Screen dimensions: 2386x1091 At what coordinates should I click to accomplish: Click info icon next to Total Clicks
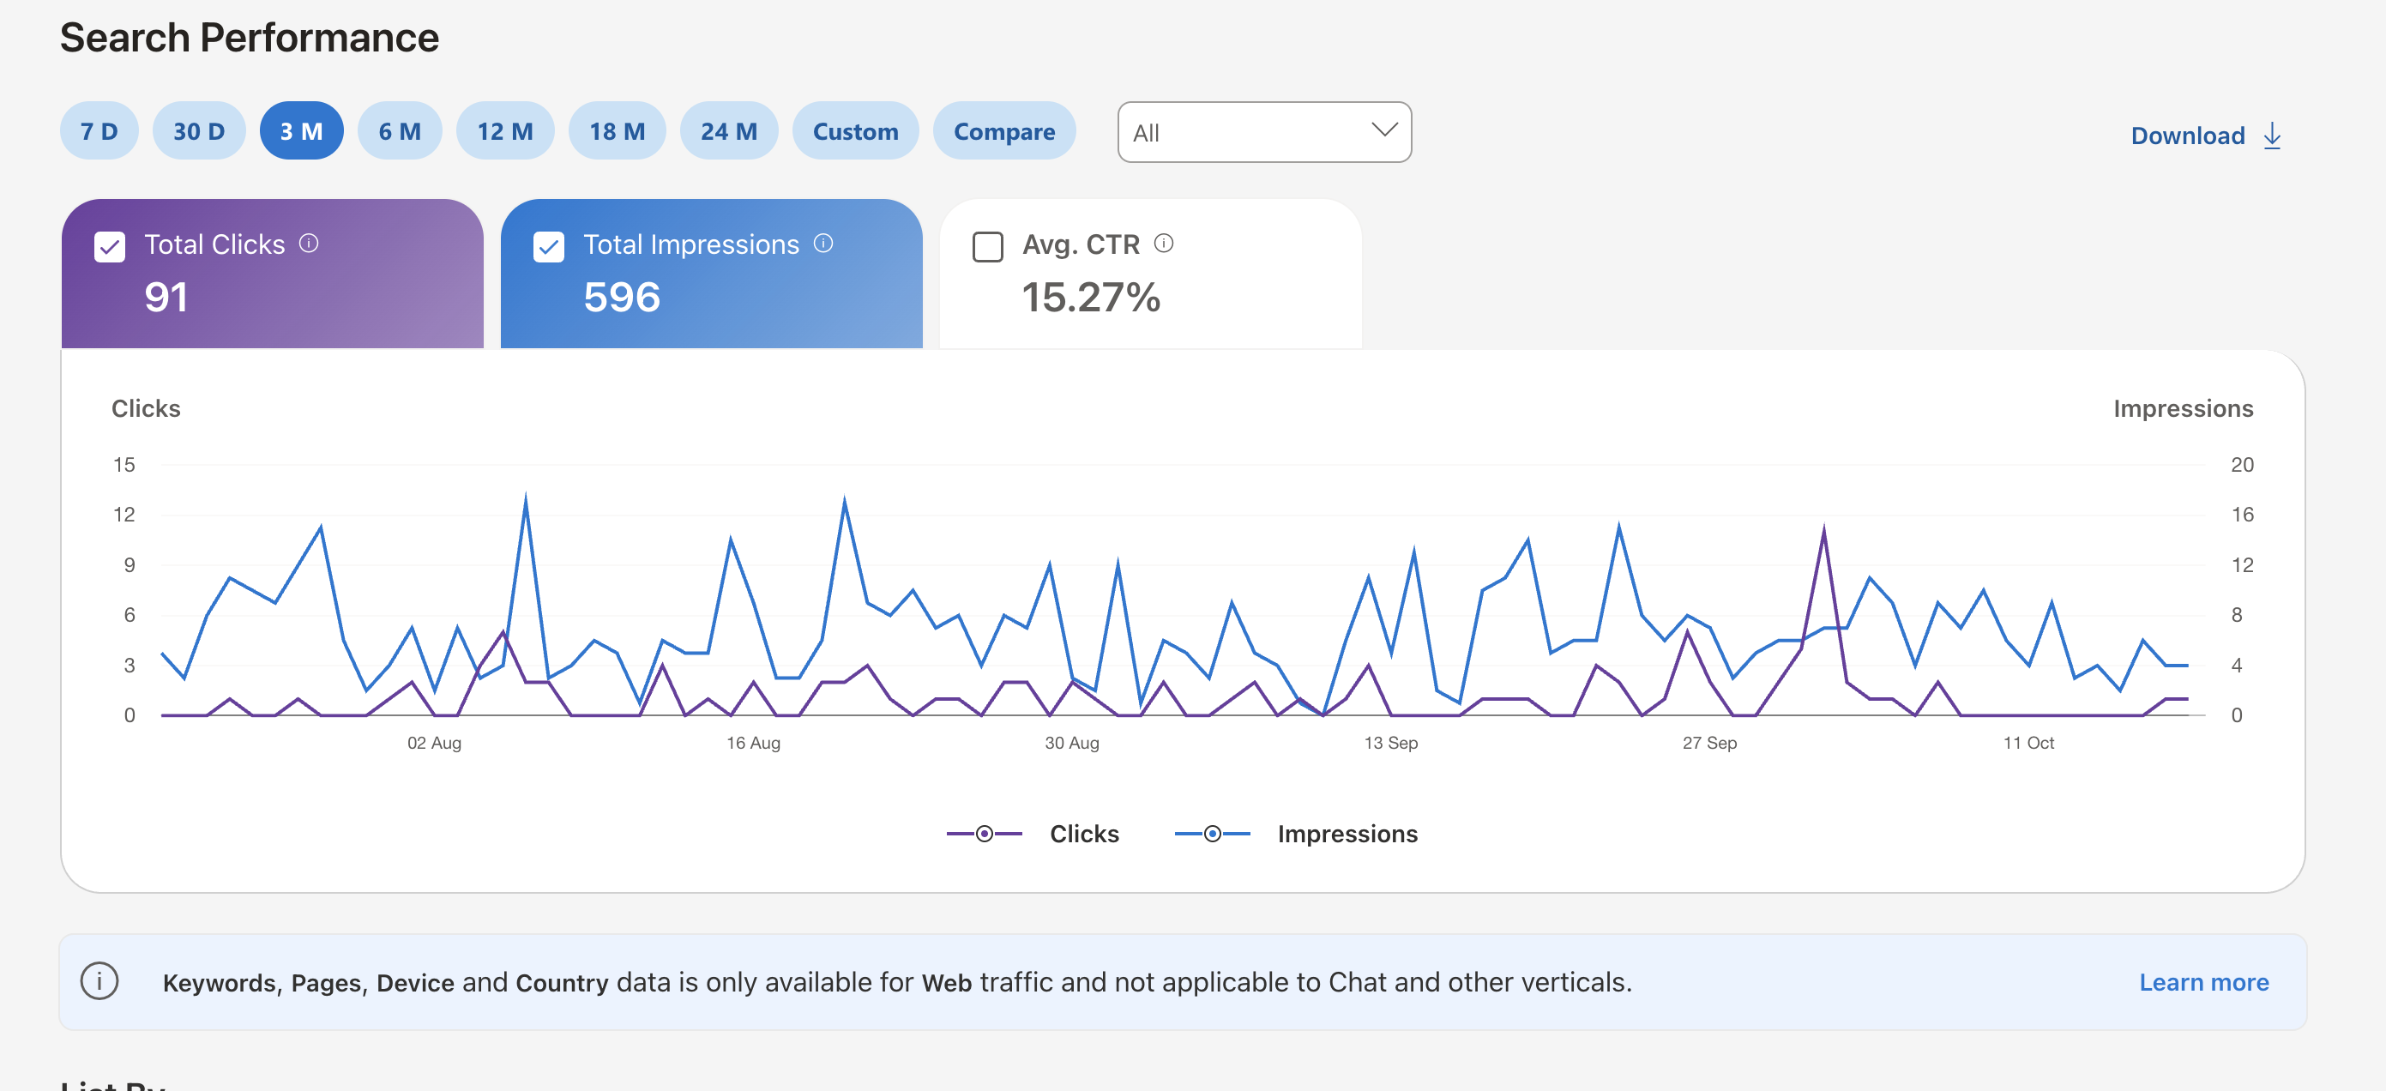(x=309, y=244)
